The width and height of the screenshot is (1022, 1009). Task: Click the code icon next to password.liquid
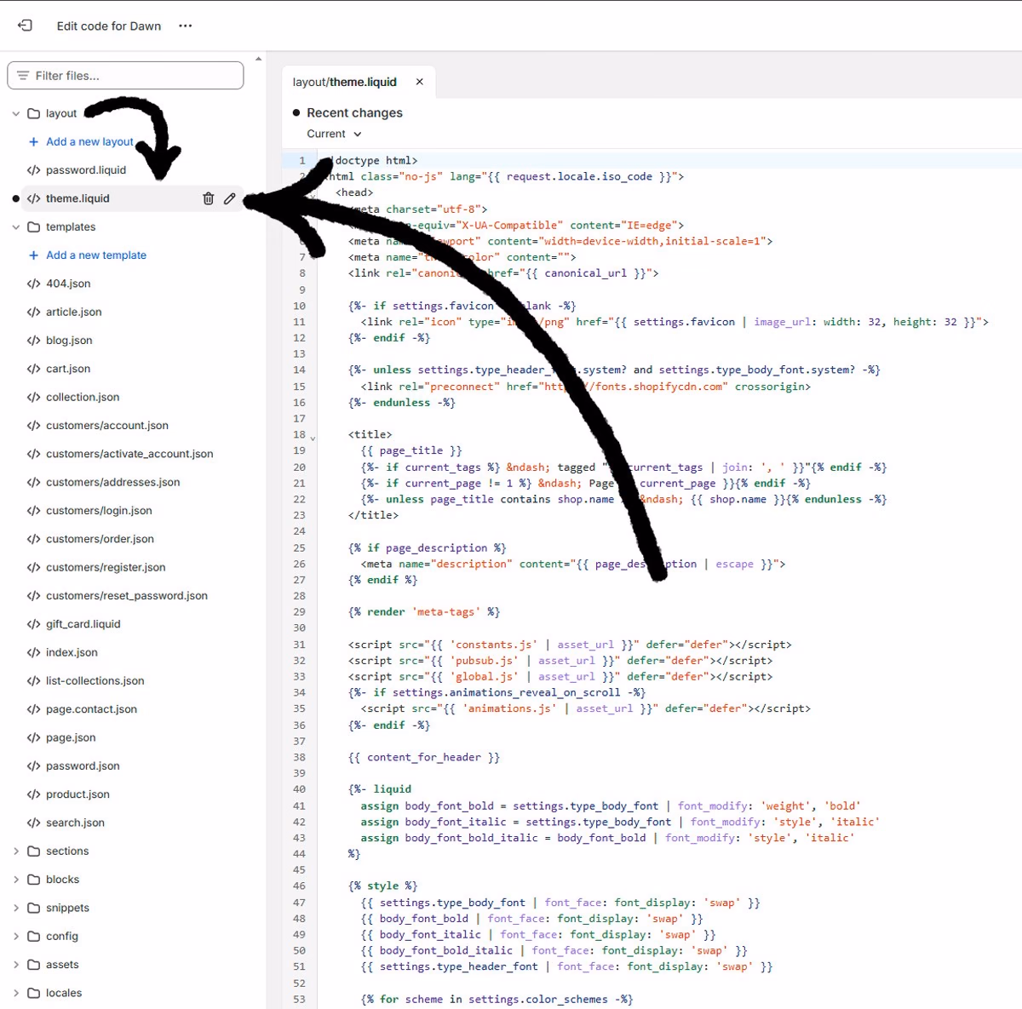[x=33, y=169]
